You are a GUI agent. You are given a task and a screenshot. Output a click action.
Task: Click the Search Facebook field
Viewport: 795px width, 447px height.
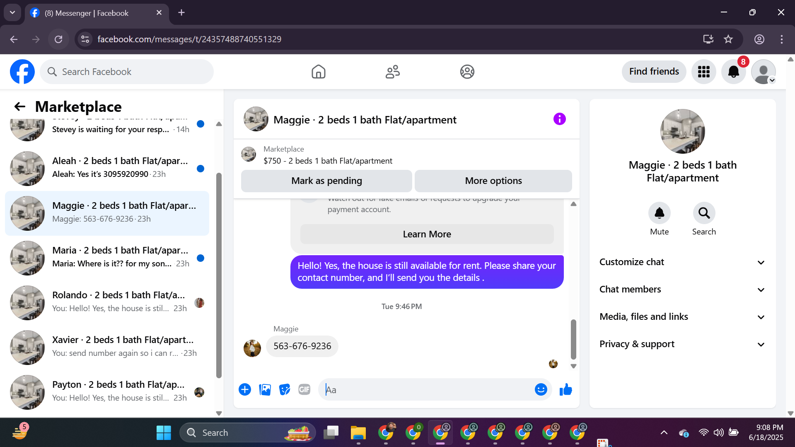pos(127,72)
